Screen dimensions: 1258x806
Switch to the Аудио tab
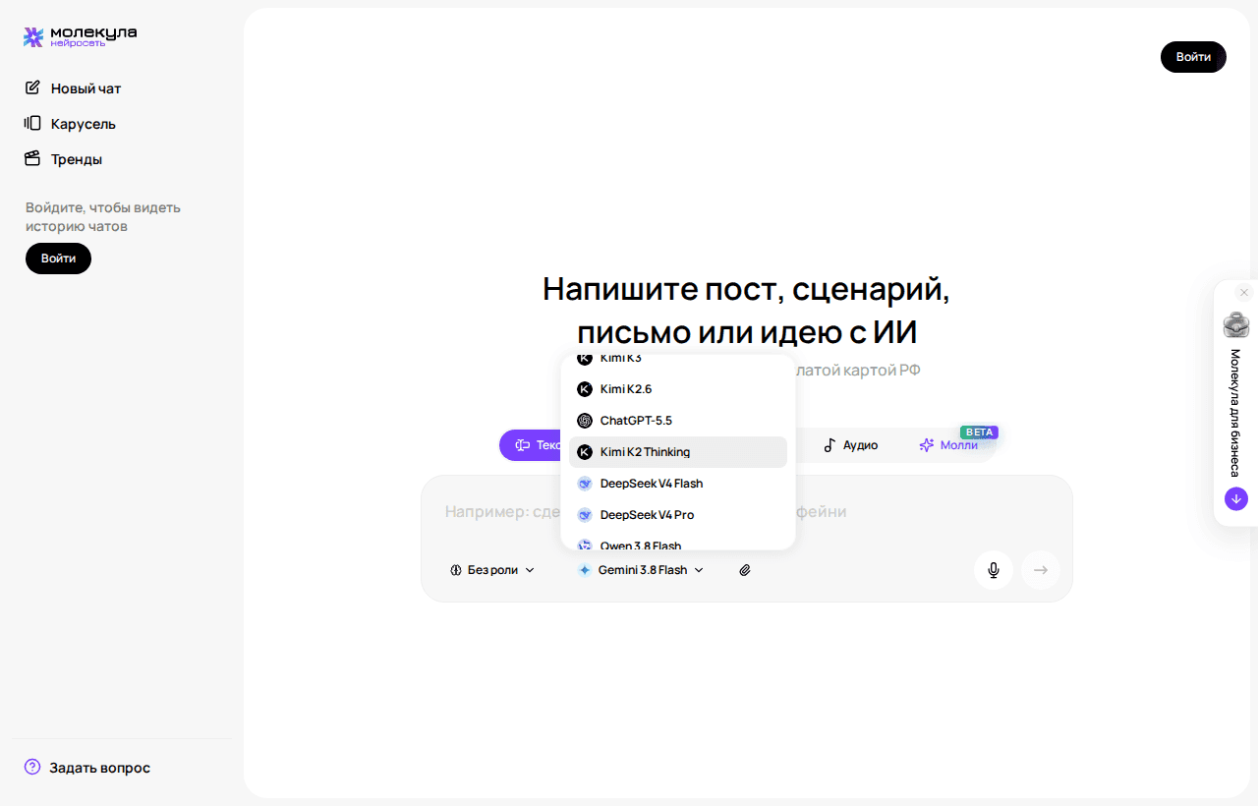tap(850, 445)
